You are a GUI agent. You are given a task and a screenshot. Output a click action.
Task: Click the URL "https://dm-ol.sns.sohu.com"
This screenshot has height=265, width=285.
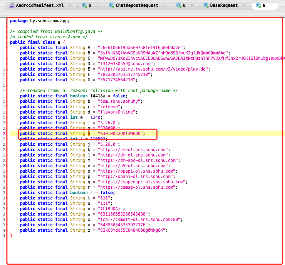coord(133,155)
